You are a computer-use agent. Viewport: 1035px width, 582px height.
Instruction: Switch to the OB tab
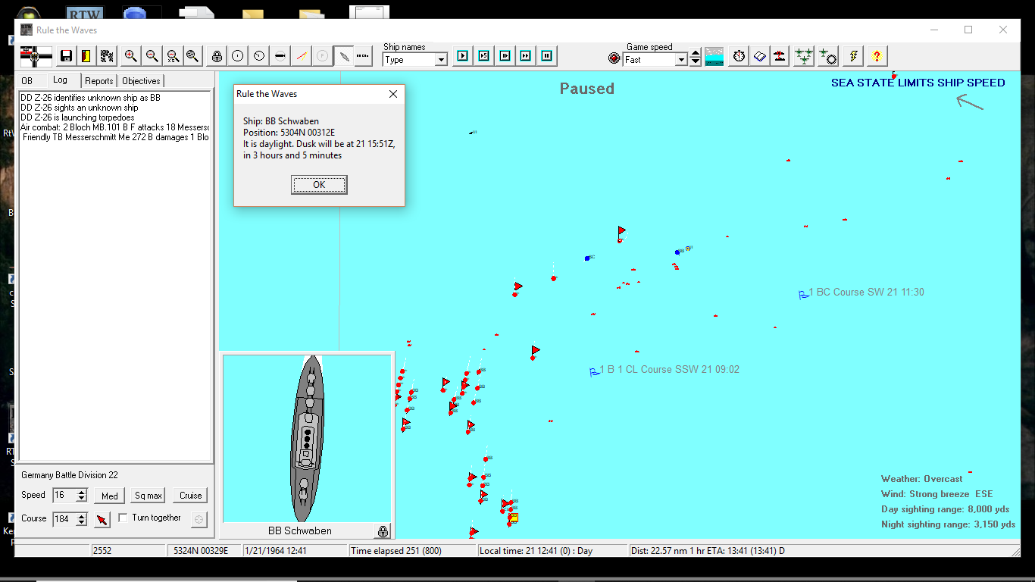27,81
